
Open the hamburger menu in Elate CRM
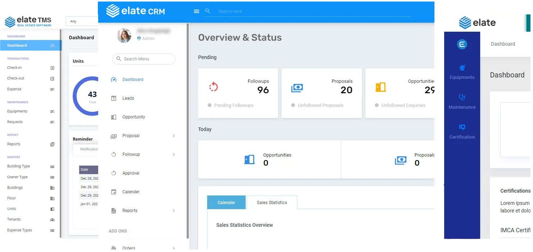coord(196,11)
